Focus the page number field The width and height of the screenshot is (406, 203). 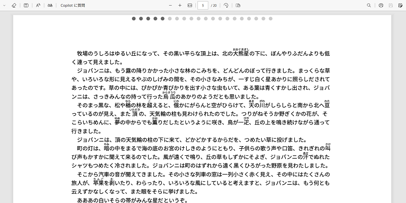[x=203, y=6]
